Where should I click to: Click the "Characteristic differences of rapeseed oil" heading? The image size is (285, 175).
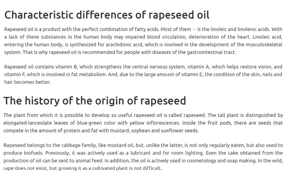(x=107, y=15)
